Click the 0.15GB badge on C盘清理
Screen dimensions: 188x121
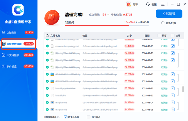point(29,33)
